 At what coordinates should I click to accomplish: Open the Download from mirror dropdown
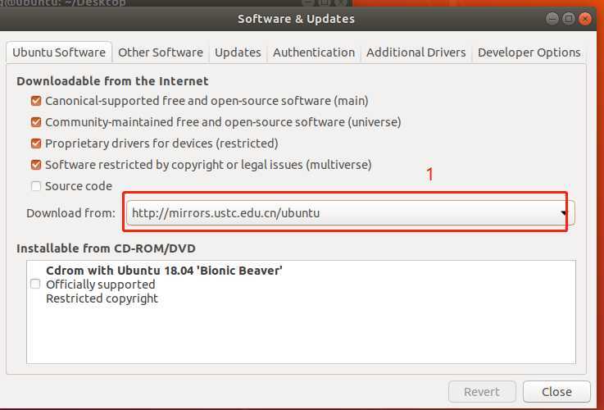(350, 213)
